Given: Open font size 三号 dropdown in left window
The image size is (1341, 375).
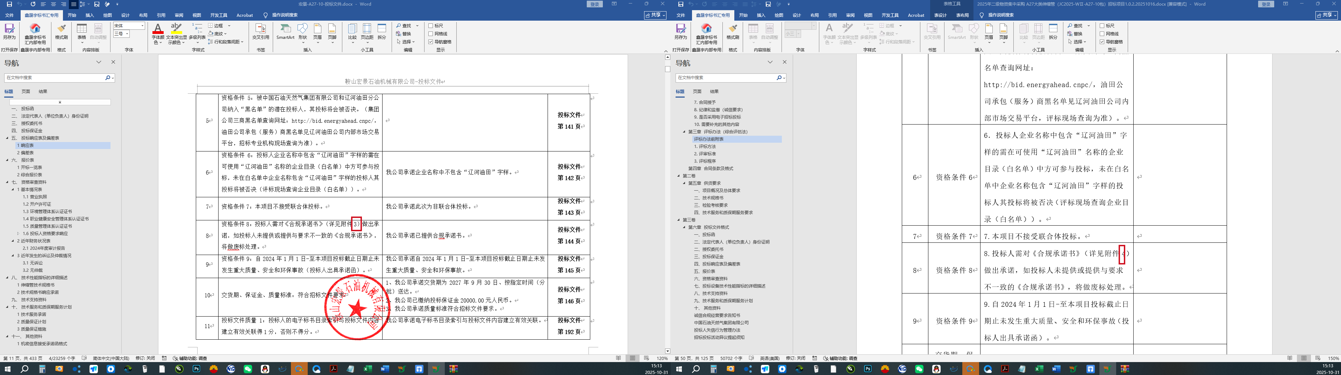Looking at the screenshot, I should (127, 34).
